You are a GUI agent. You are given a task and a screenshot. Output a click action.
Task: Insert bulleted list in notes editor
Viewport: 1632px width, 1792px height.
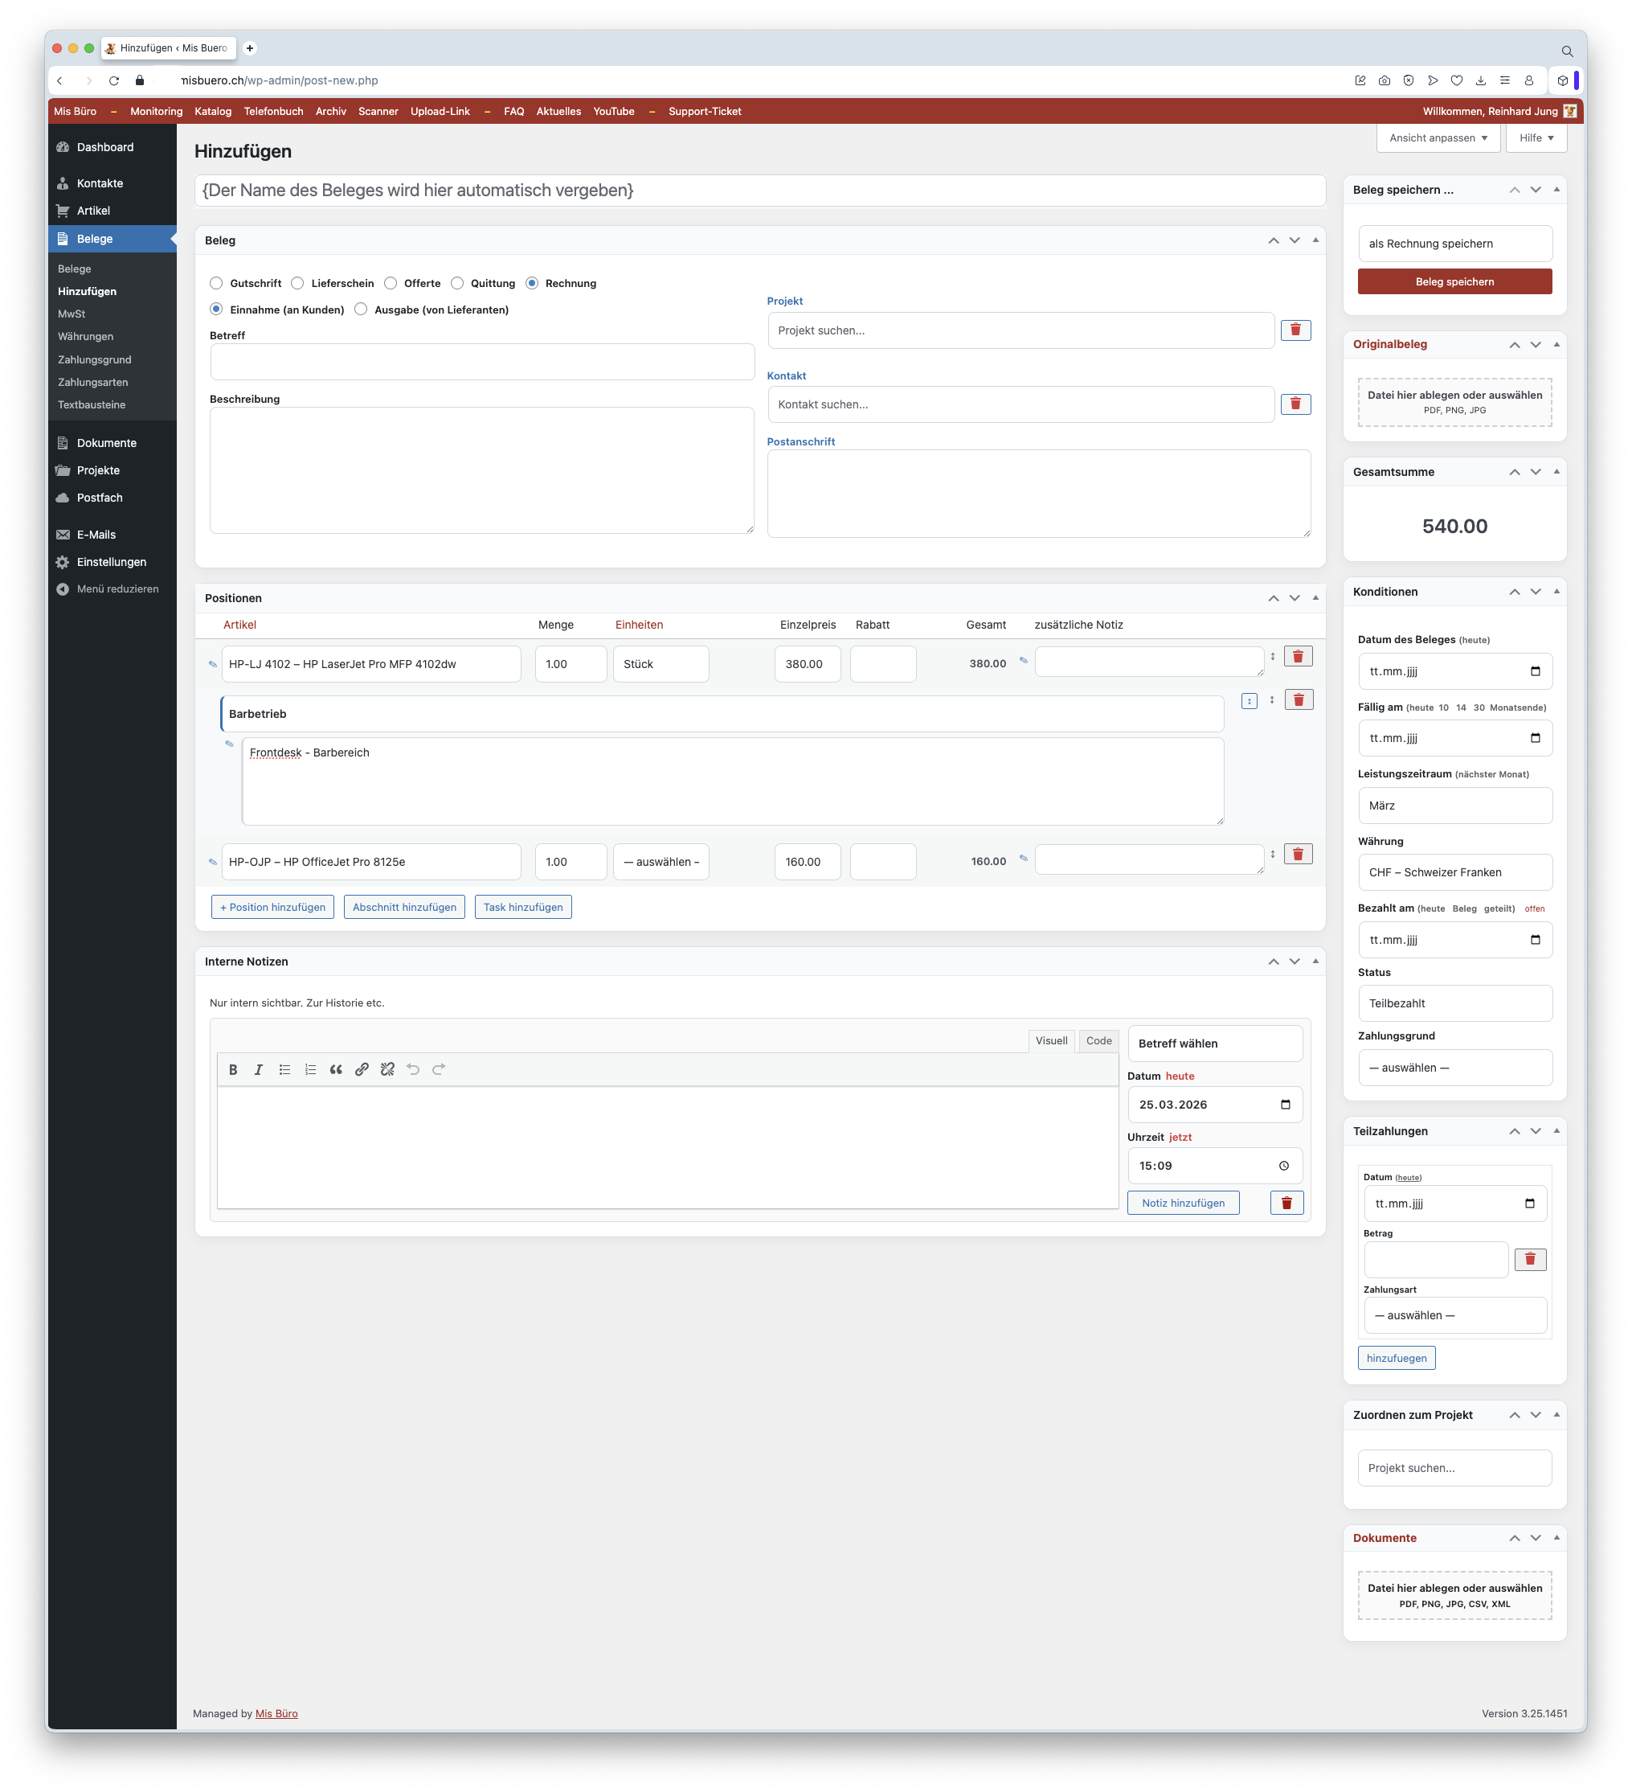point(284,1069)
